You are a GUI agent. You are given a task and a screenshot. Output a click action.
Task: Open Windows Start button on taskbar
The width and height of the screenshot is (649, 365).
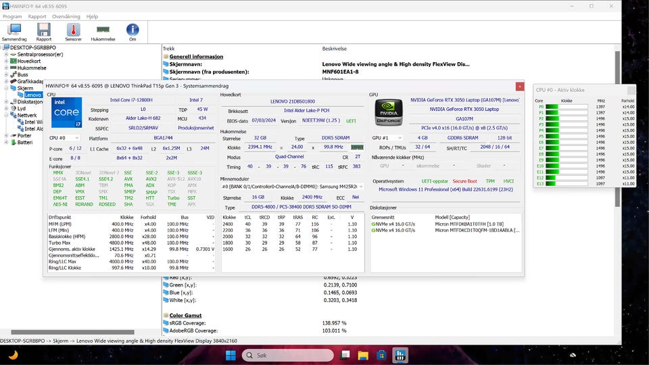coord(231,355)
